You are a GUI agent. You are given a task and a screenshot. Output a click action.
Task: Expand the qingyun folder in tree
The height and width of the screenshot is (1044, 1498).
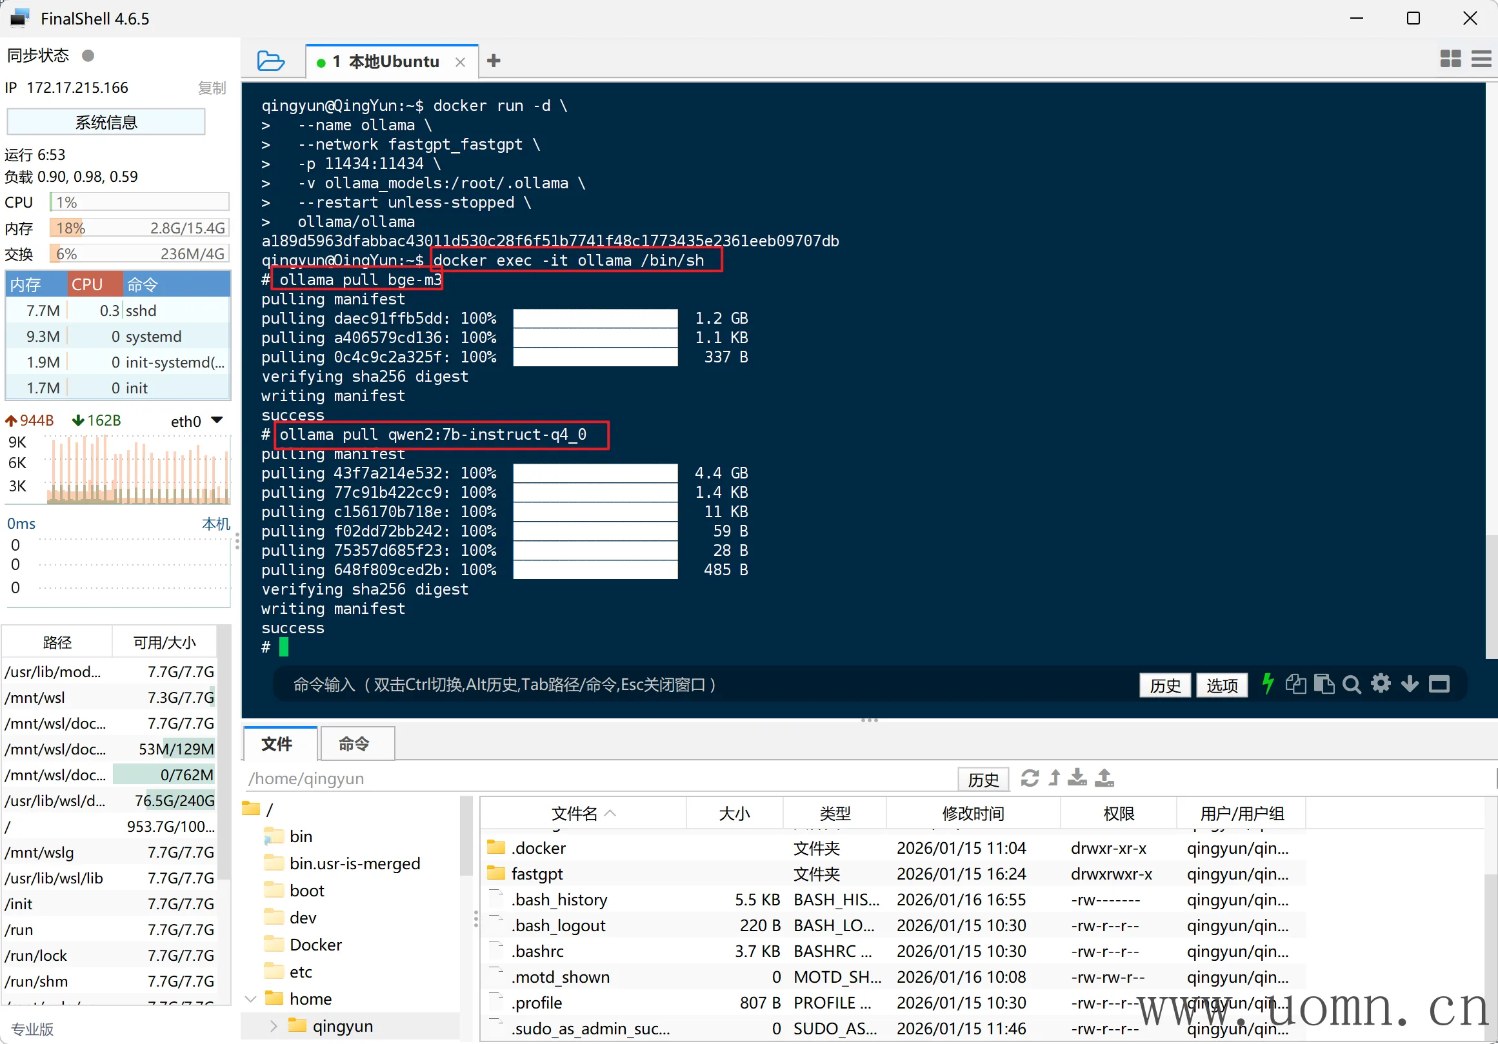tap(274, 1026)
